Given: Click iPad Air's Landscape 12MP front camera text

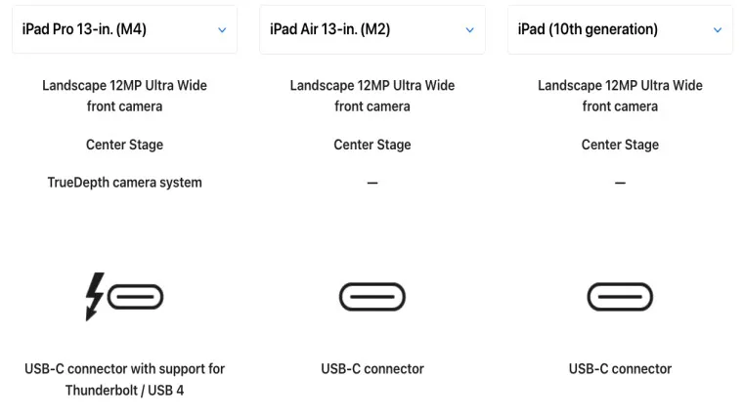Looking at the screenshot, I should (x=372, y=96).
